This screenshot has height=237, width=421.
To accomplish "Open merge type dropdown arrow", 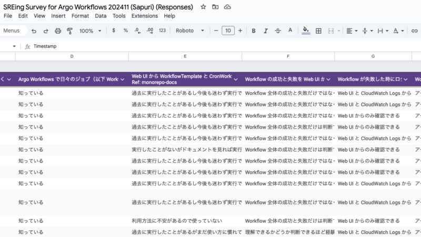I will click(x=338, y=31).
